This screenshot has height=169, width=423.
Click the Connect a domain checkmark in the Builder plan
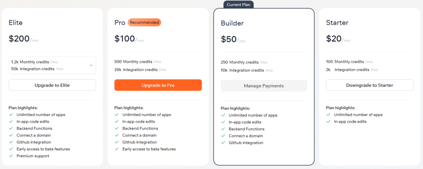223,136
